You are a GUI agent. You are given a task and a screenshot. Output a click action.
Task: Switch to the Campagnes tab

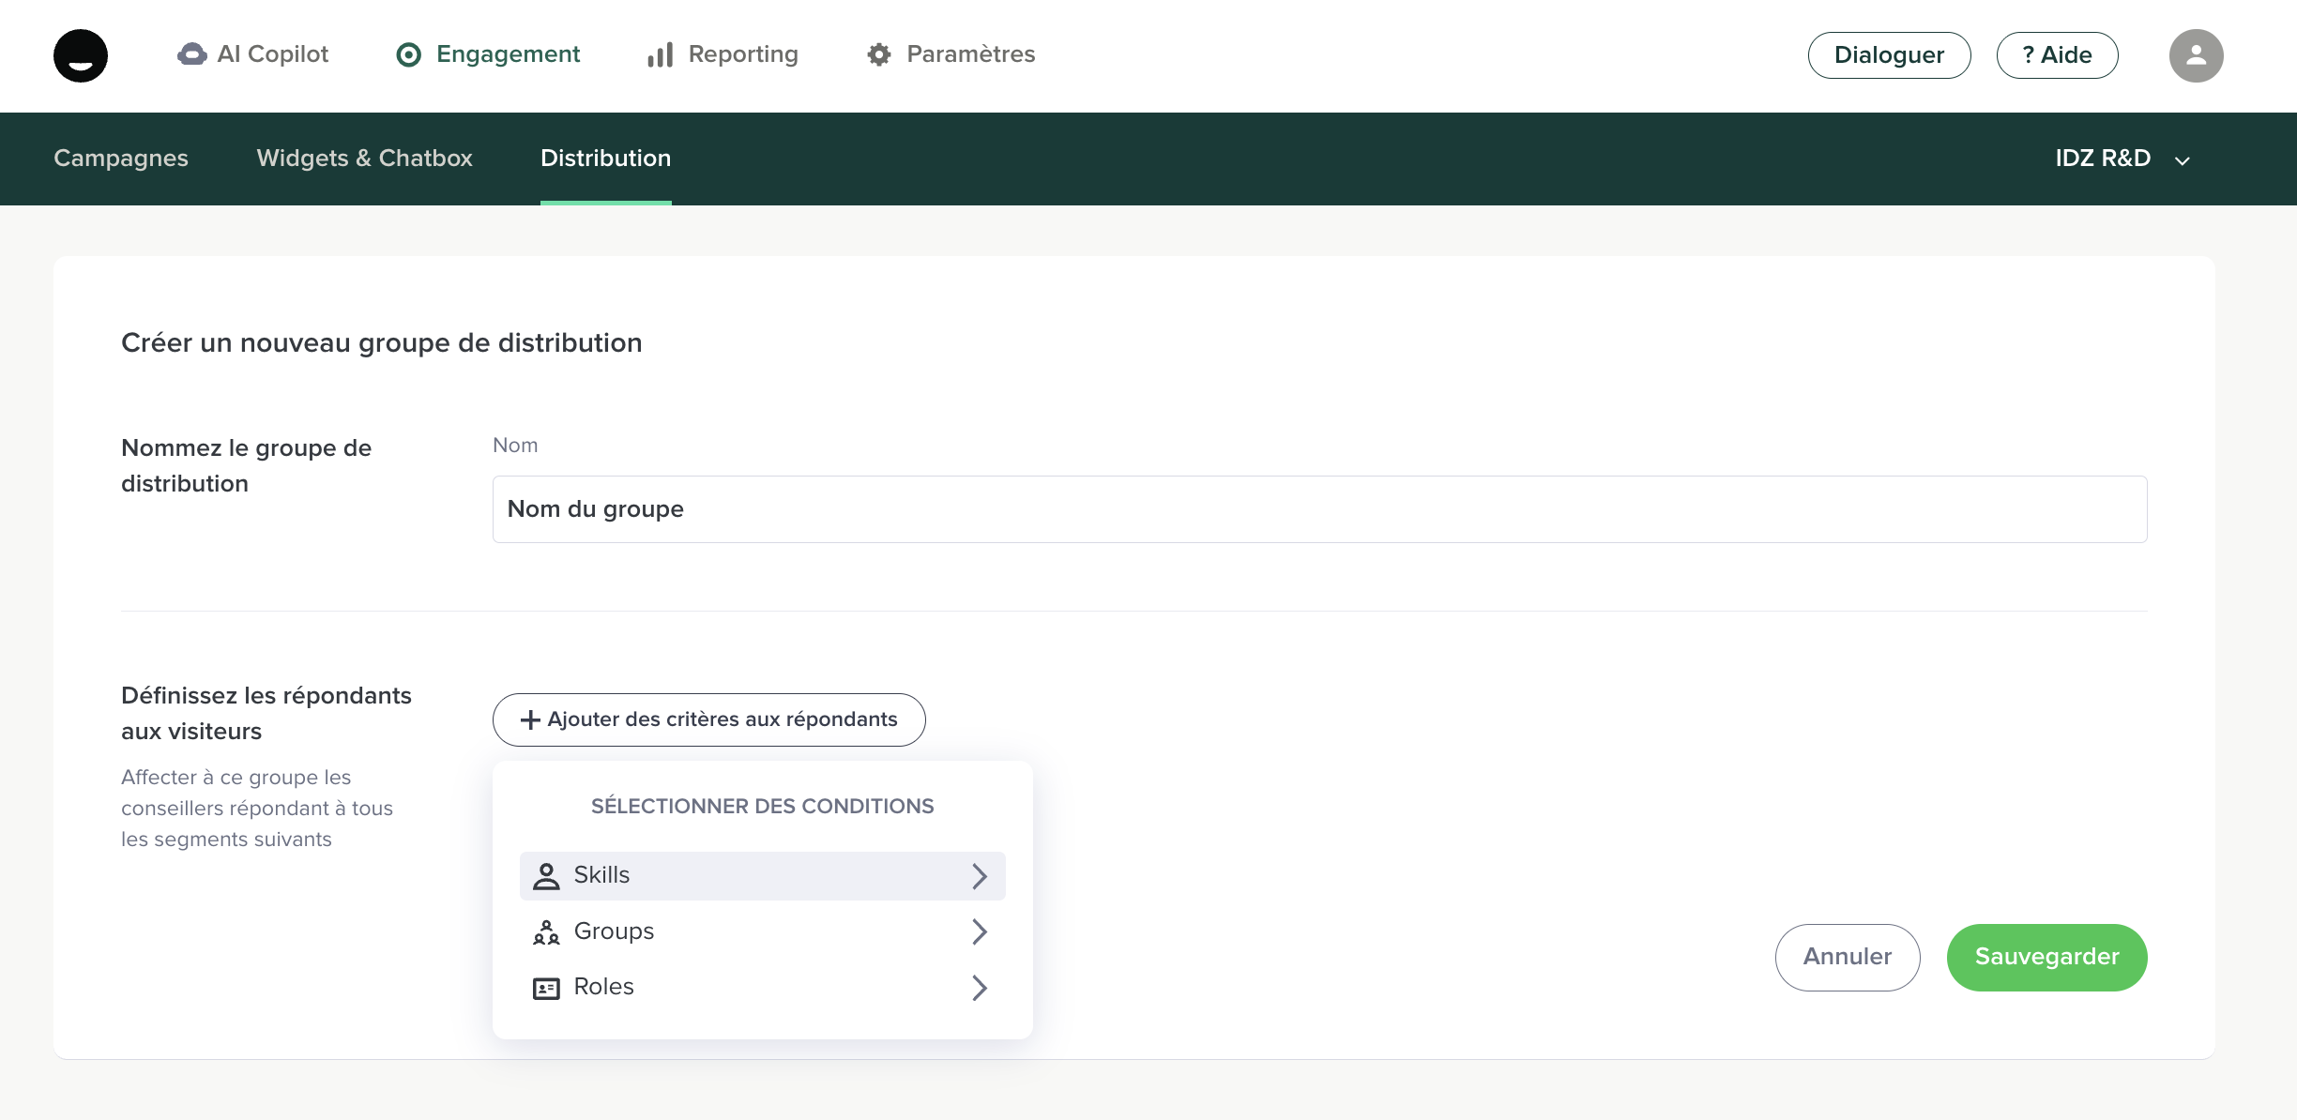tap(121, 159)
